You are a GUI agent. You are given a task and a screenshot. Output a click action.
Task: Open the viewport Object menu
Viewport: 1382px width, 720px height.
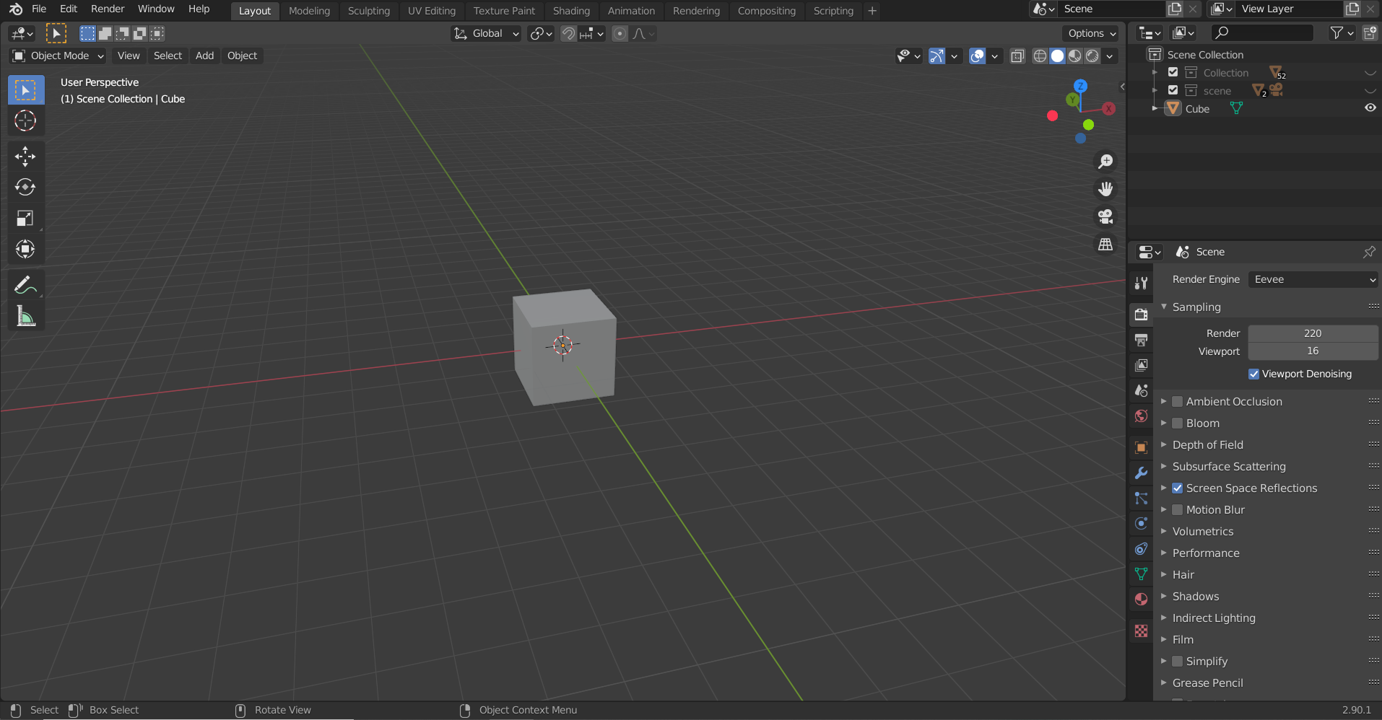(x=242, y=56)
